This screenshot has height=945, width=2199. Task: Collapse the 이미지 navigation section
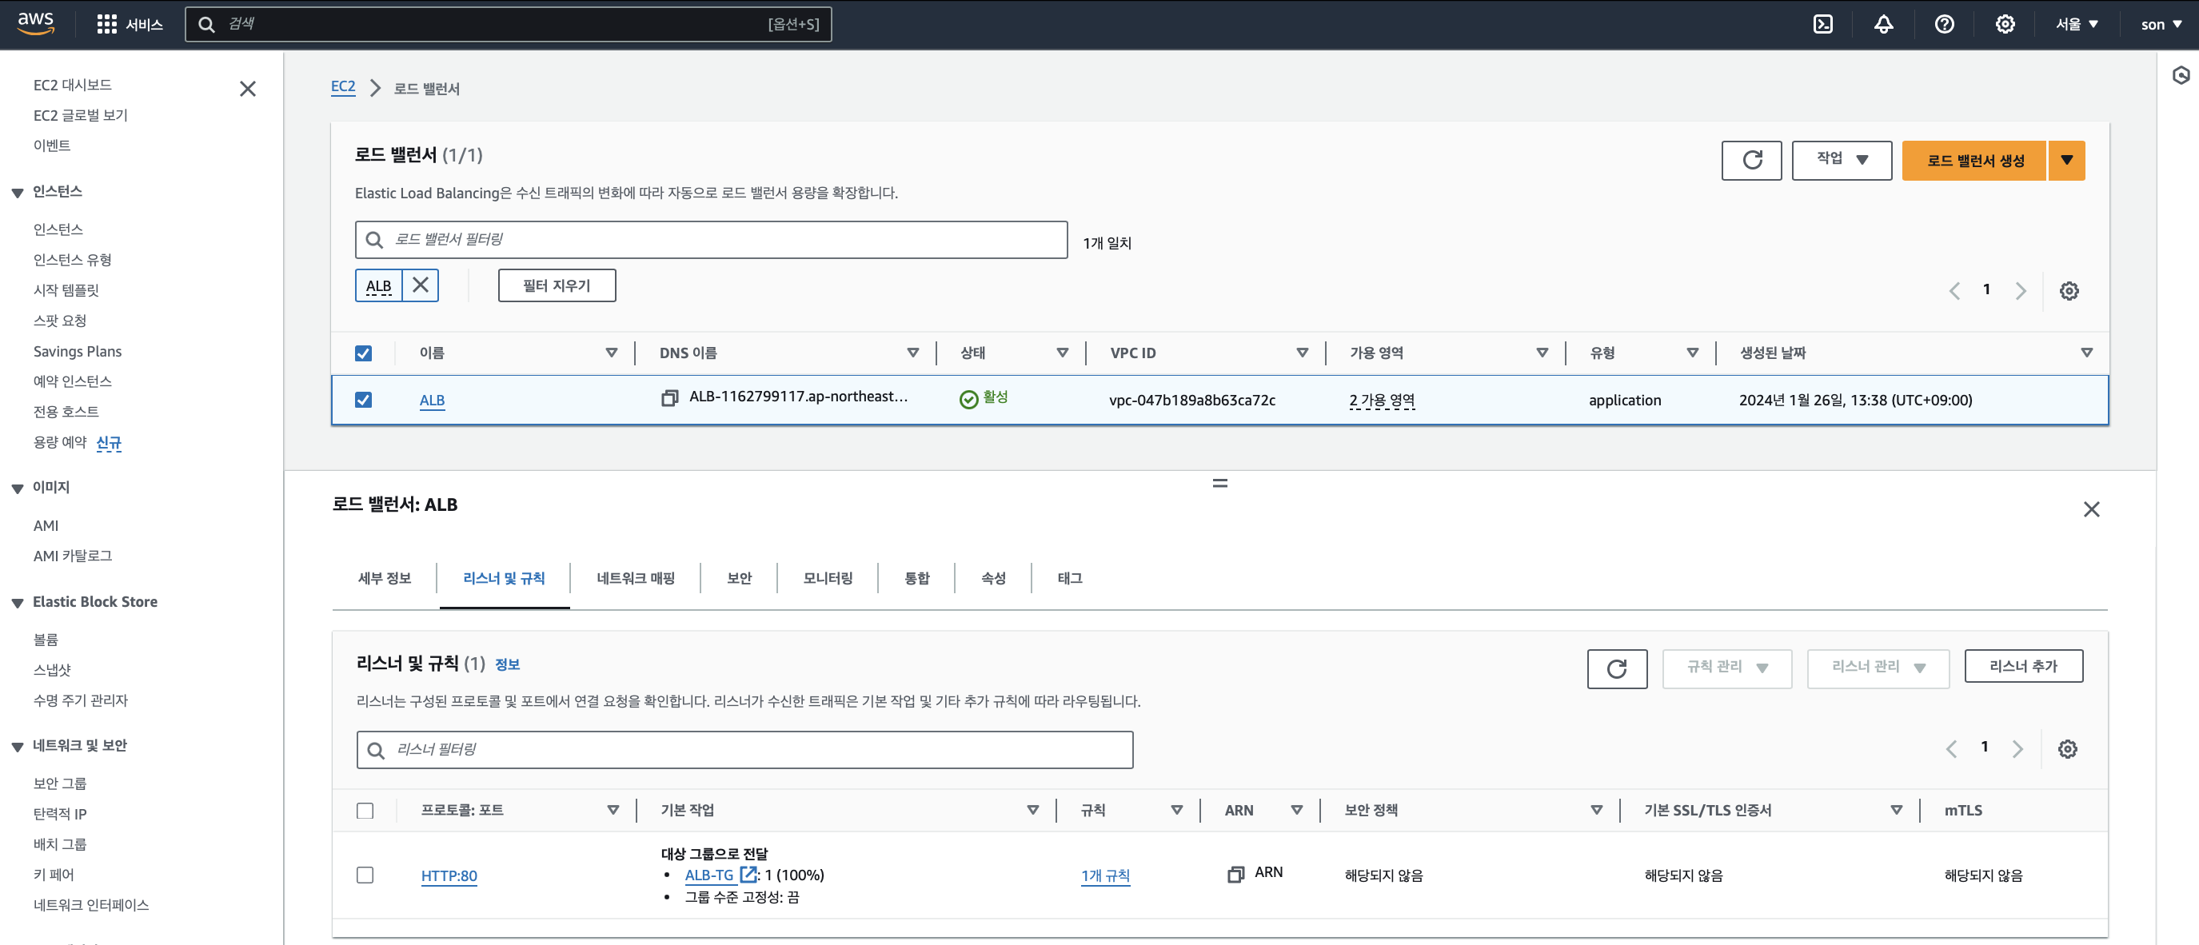pyautogui.click(x=17, y=488)
